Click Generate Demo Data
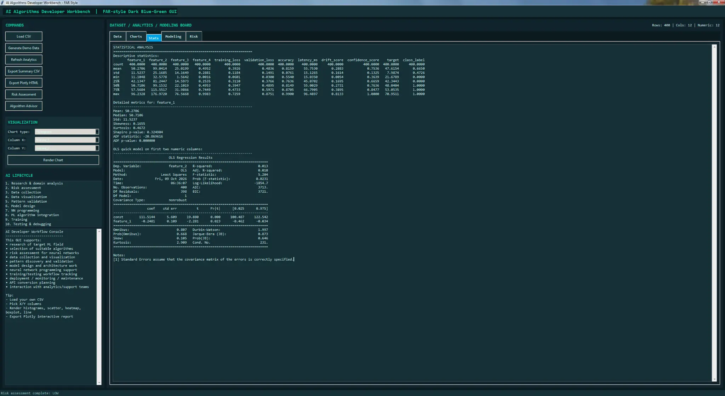The height and width of the screenshot is (396, 725). (24, 48)
